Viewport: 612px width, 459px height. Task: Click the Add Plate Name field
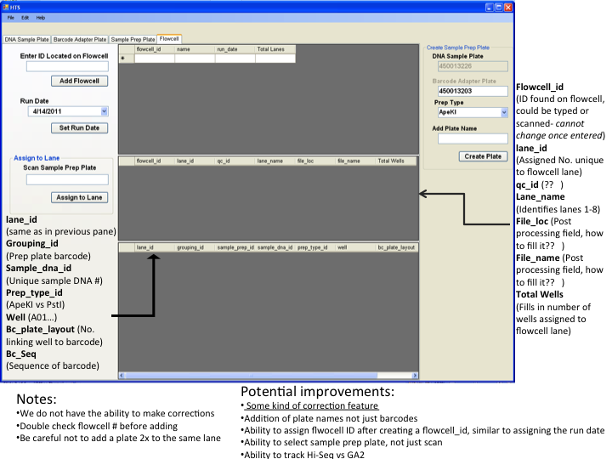[x=473, y=139]
